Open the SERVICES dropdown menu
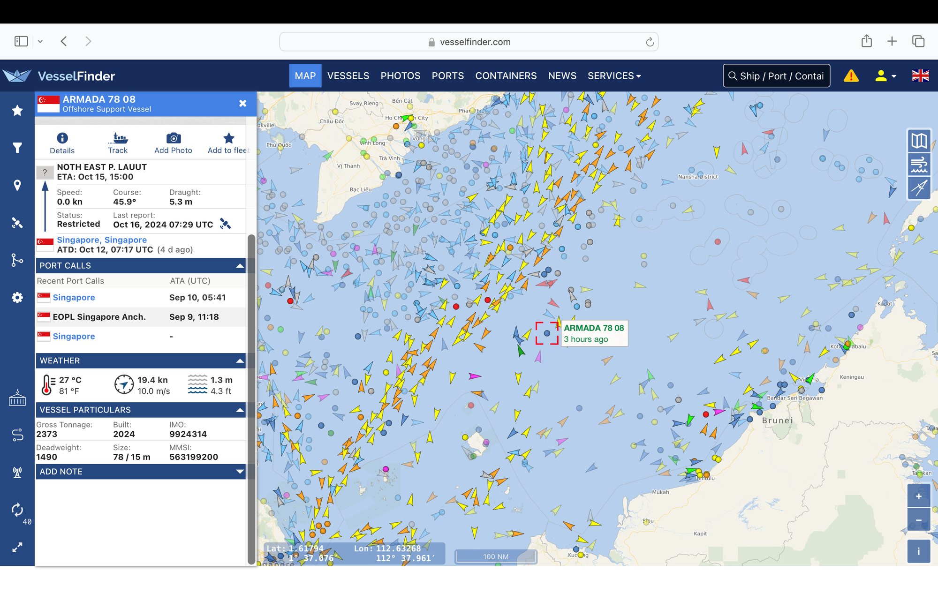 point(614,76)
